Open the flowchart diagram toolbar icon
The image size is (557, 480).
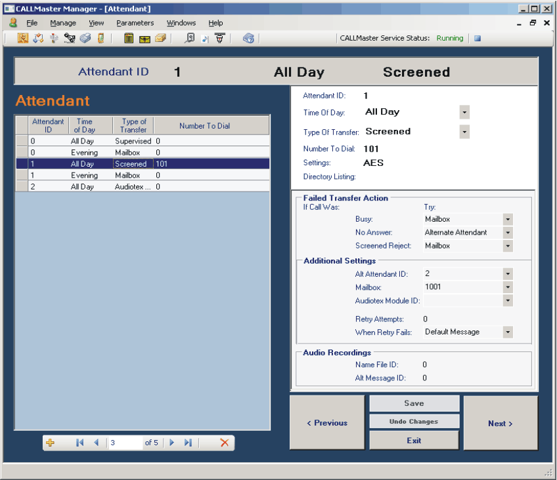pos(38,38)
